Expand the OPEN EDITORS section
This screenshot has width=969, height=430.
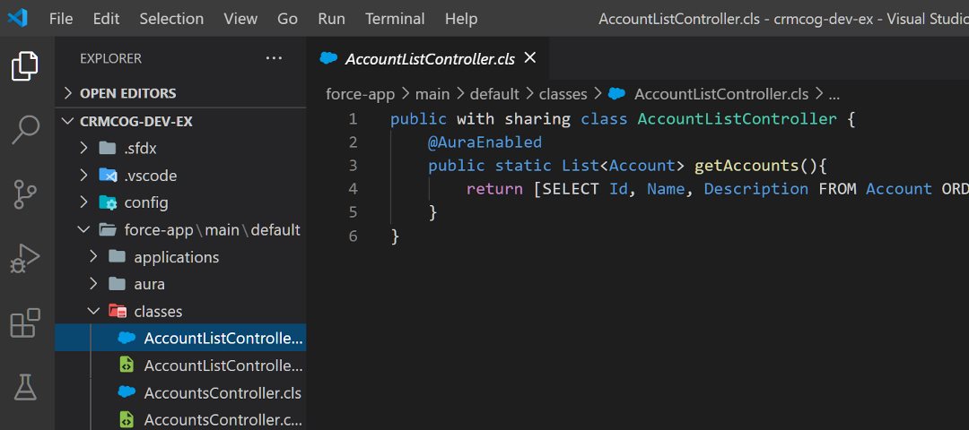[x=68, y=93]
